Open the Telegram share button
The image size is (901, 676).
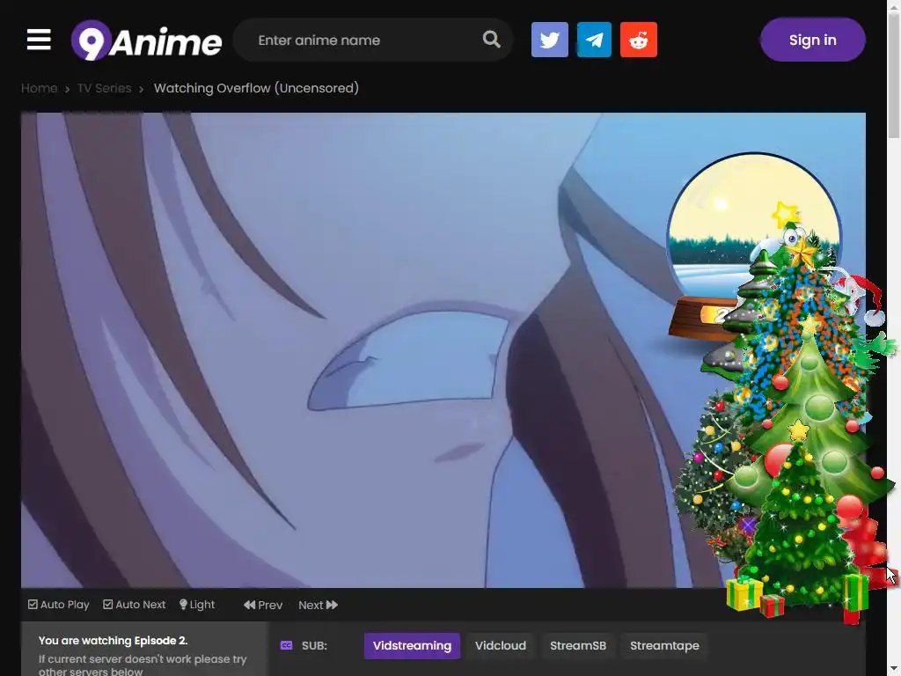[x=594, y=40]
